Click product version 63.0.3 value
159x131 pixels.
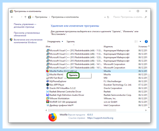click(90, 115)
